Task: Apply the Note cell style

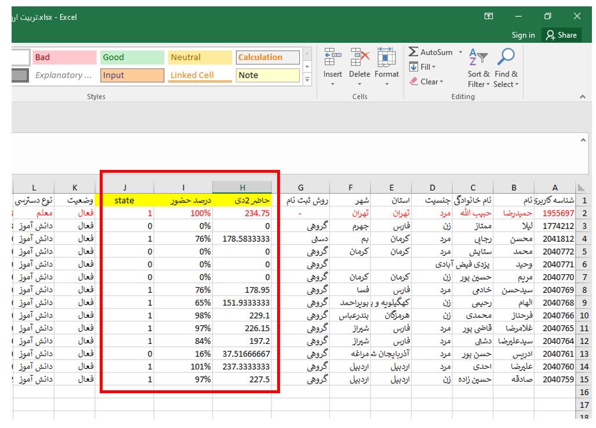Action: [x=268, y=75]
